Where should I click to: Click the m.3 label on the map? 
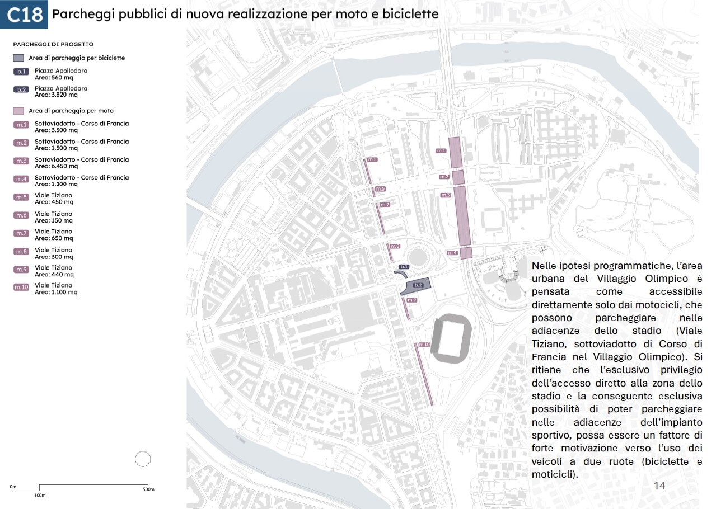[446, 195]
